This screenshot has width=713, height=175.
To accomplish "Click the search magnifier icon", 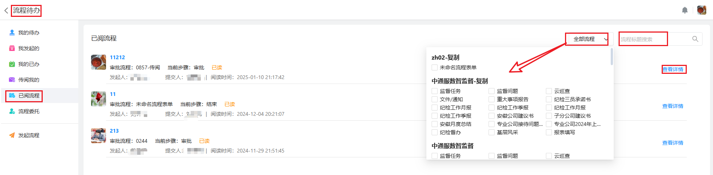I will [x=695, y=39].
